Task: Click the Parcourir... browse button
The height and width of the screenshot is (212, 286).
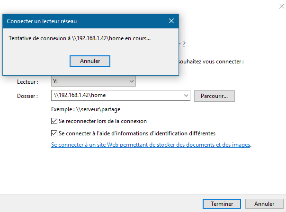Action: [214, 96]
